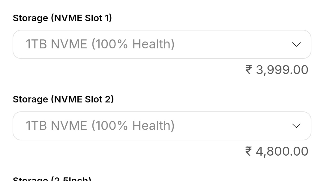This screenshot has height=181, width=324.
Task: Click the "Storage (NVME Slot 1)" label
Action: (62, 18)
